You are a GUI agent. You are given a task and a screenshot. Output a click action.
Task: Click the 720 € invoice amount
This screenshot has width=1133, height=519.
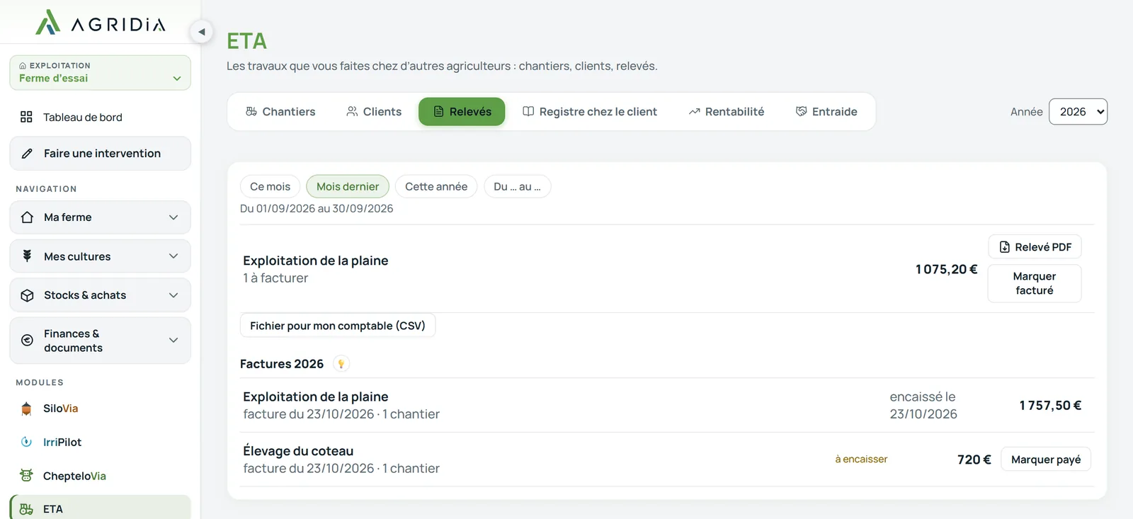coord(974,460)
